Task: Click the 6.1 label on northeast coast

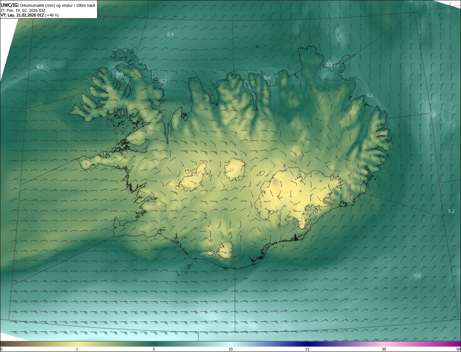Action: coord(370,95)
